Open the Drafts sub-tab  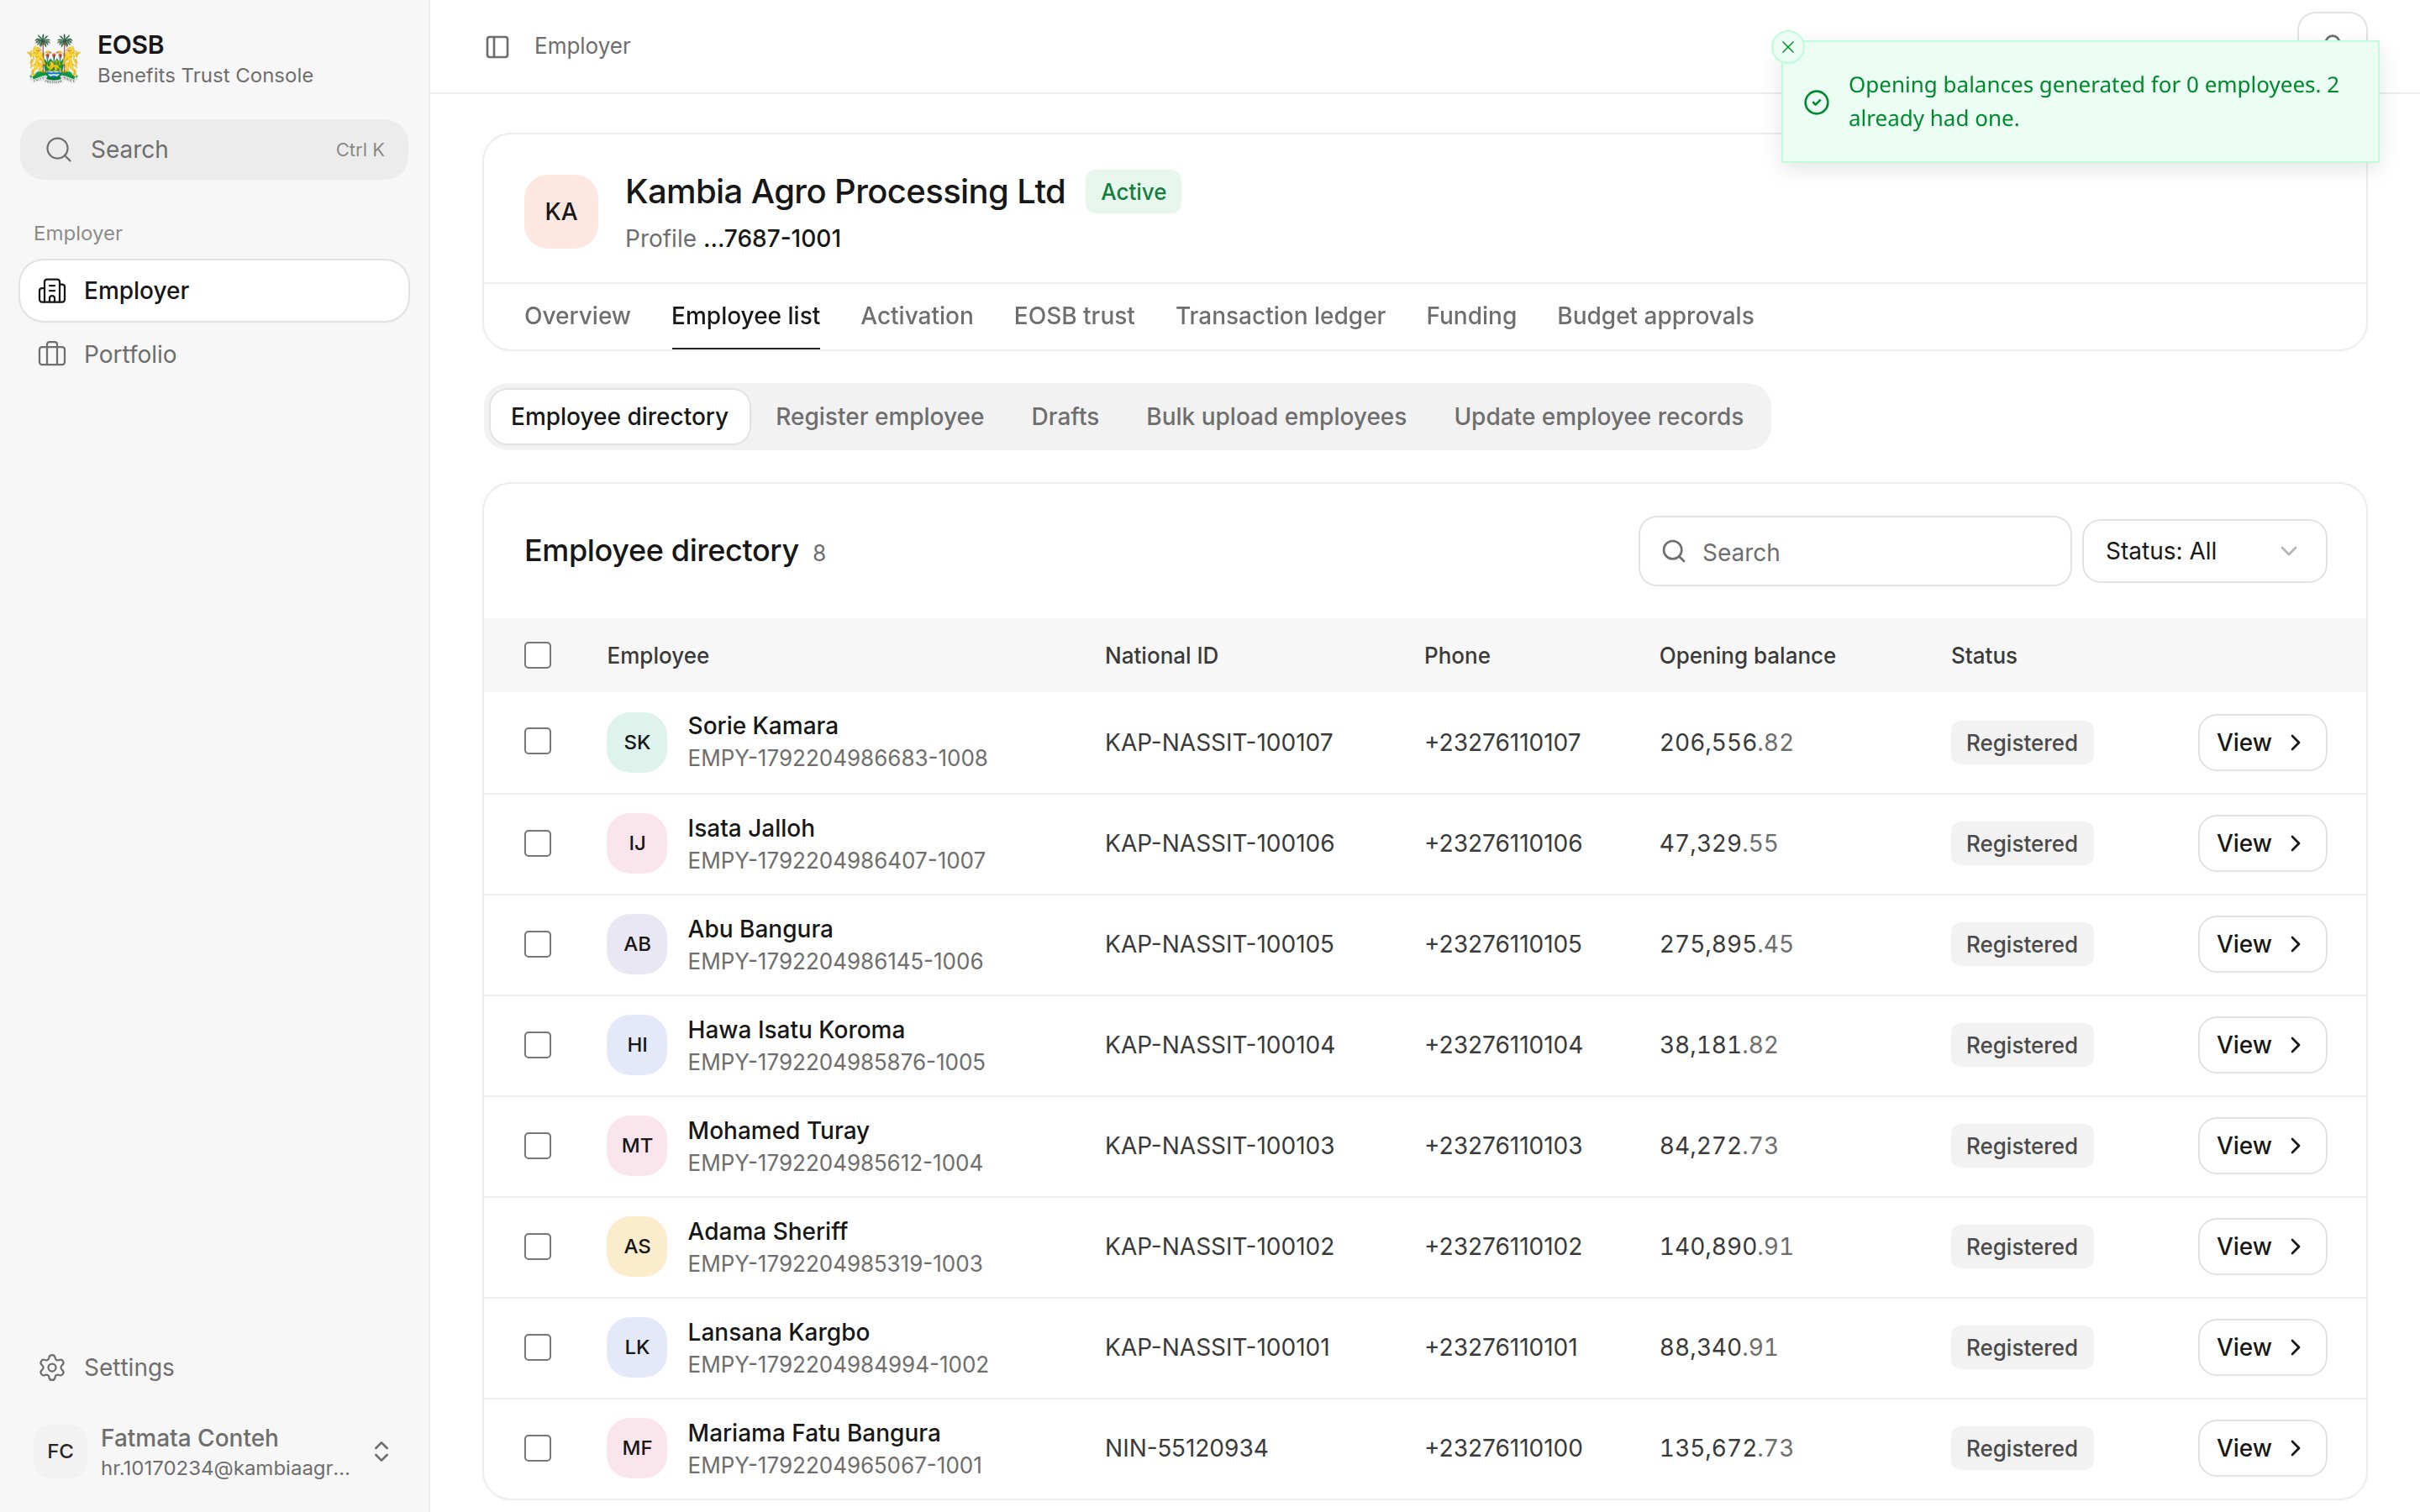(x=1065, y=417)
